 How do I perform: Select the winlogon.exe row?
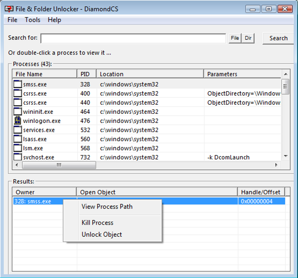click(147, 121)
